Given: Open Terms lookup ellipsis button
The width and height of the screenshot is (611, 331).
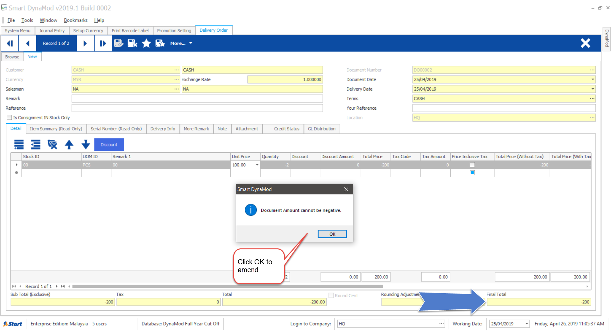Looking at the screenshot, I should (592, 98).
